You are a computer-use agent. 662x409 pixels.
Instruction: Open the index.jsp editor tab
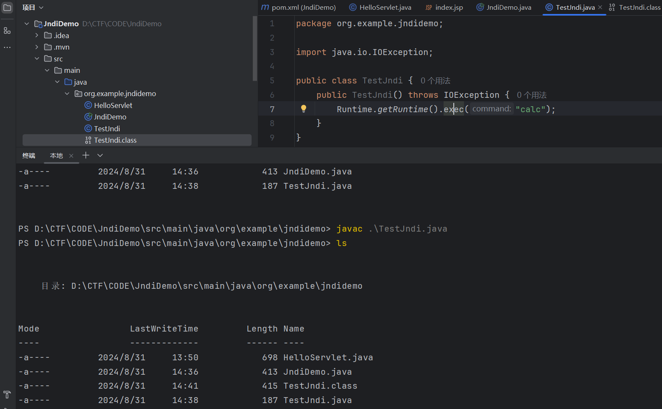444,8
